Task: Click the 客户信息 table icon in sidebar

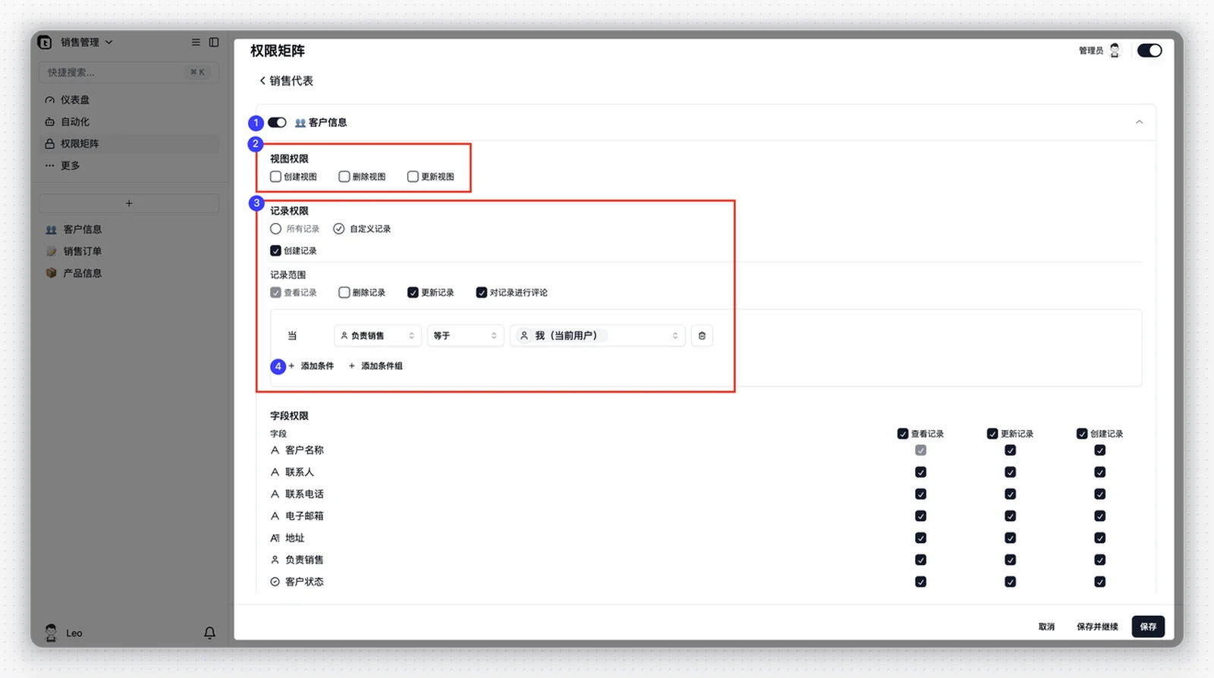Action: [52, 230]
